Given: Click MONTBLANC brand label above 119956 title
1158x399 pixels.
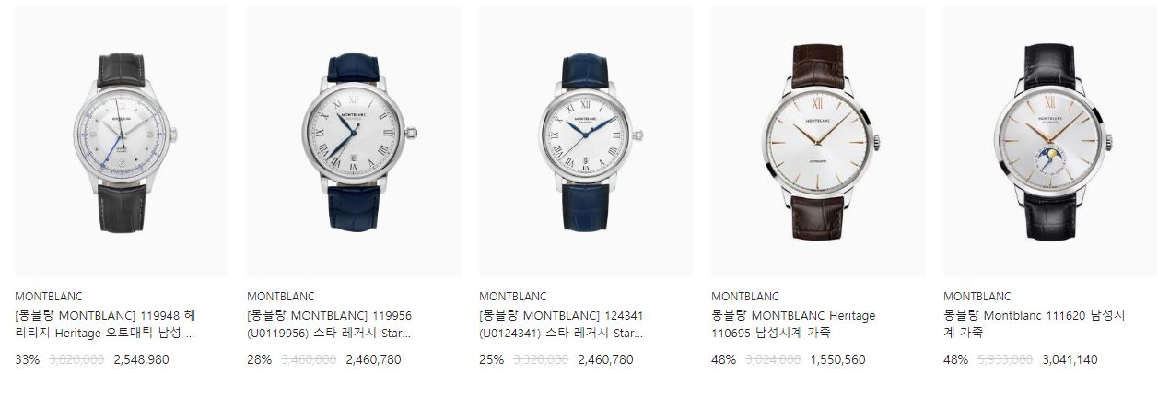Looking at the screenshot, I should click(281, 297).
